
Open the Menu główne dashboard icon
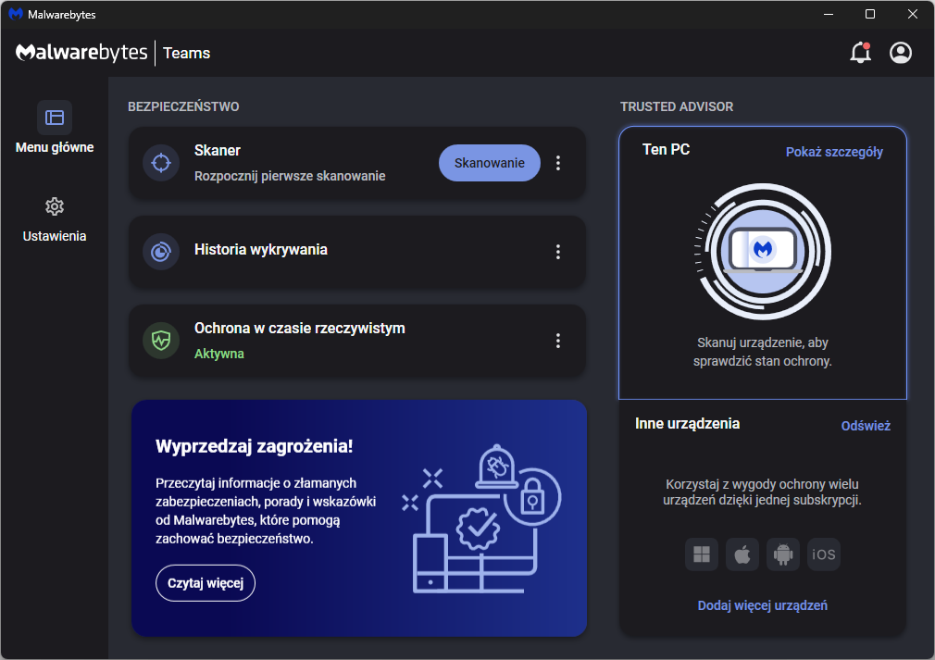click(x=55, y=118)
